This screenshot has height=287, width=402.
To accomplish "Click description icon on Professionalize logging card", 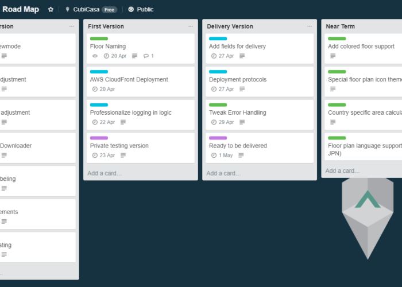I will [x=123, y=122].
